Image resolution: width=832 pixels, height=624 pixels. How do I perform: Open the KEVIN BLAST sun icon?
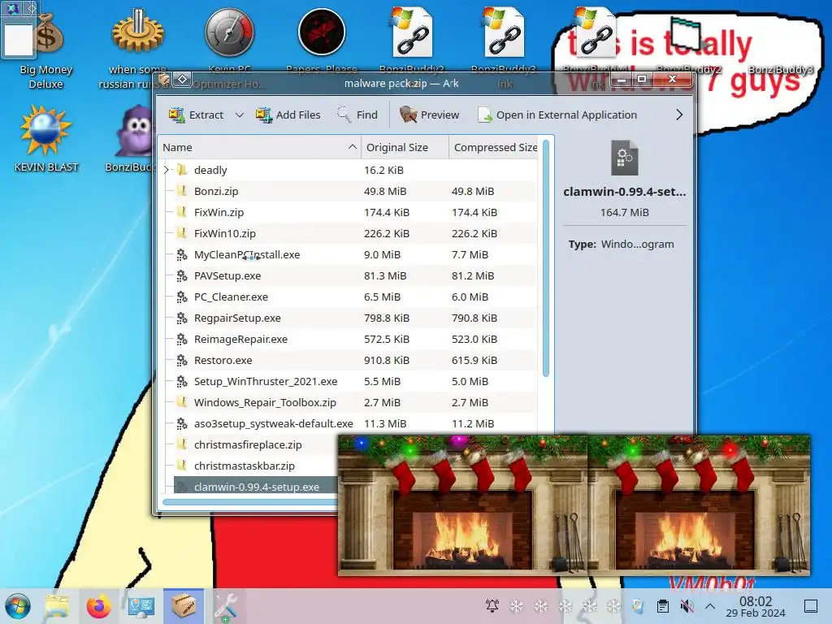coord(45,138)
